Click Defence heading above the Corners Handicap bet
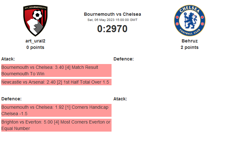 (11, 99)
